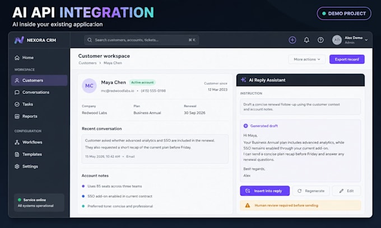The image size is (381, 228).
Task: Open Conversations in the sidebar
Action: 39,92
